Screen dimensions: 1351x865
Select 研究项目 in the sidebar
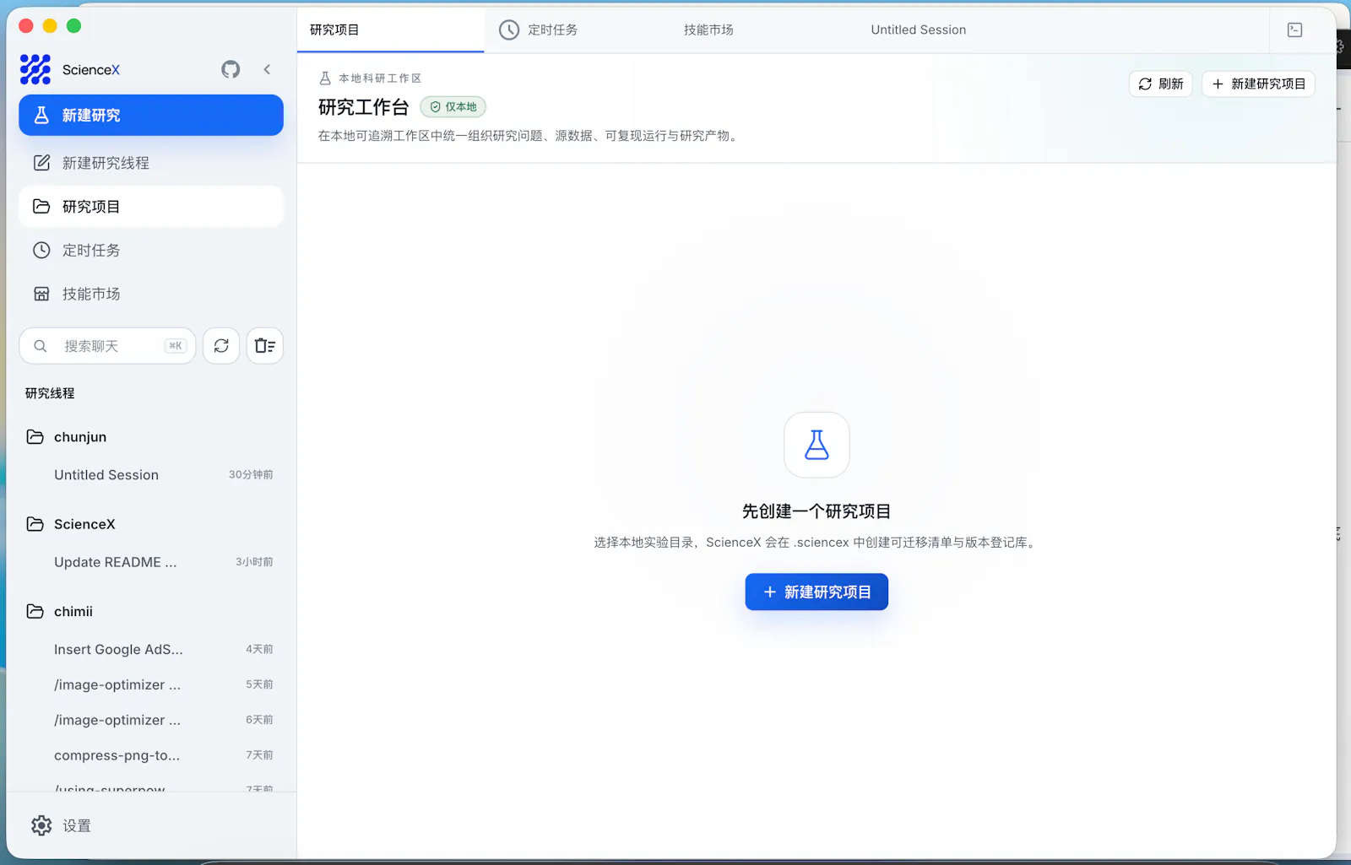click(x=151, y=207)
